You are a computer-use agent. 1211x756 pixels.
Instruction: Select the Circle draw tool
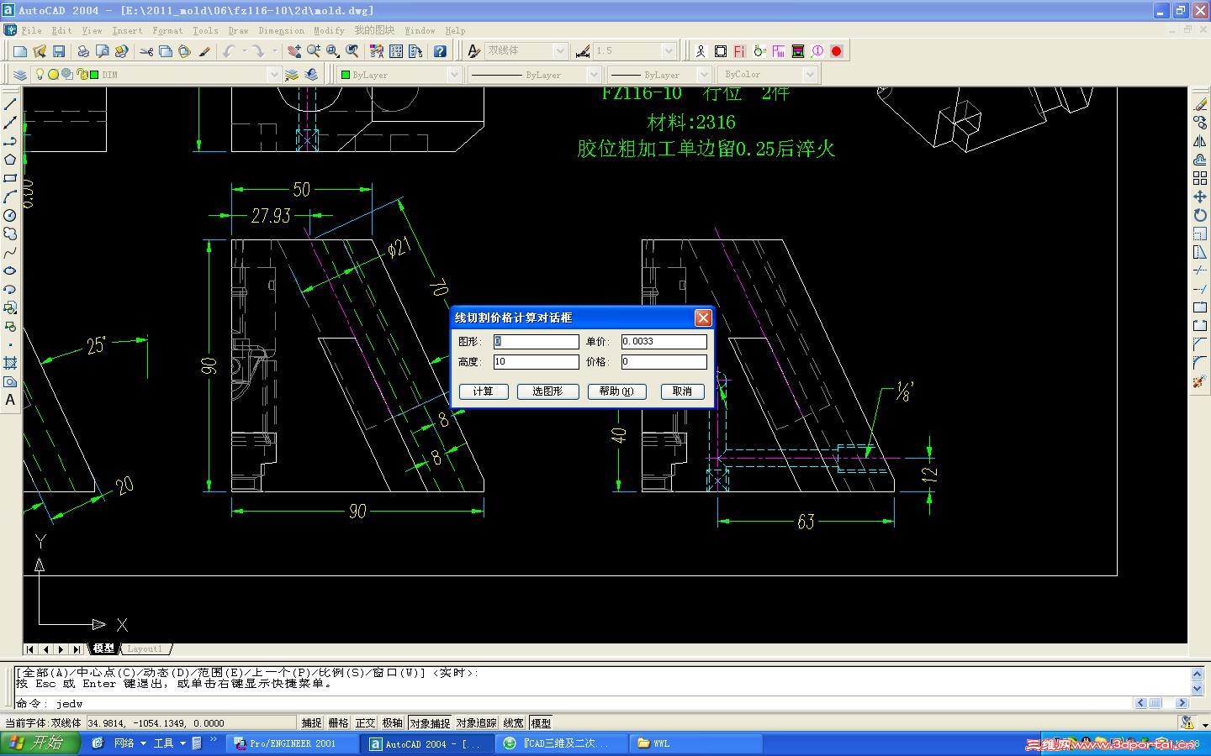pyautogui.click(x=10, y=215)
